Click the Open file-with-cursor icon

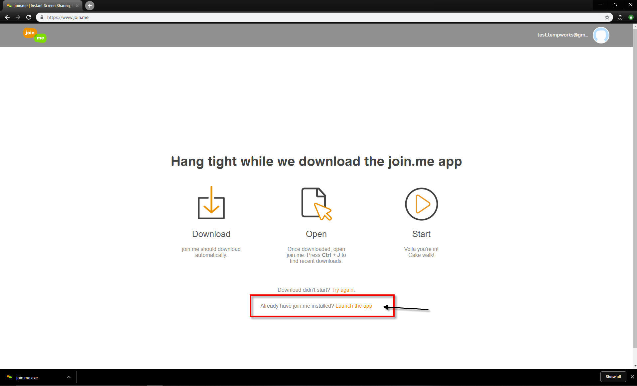point(316,203)
